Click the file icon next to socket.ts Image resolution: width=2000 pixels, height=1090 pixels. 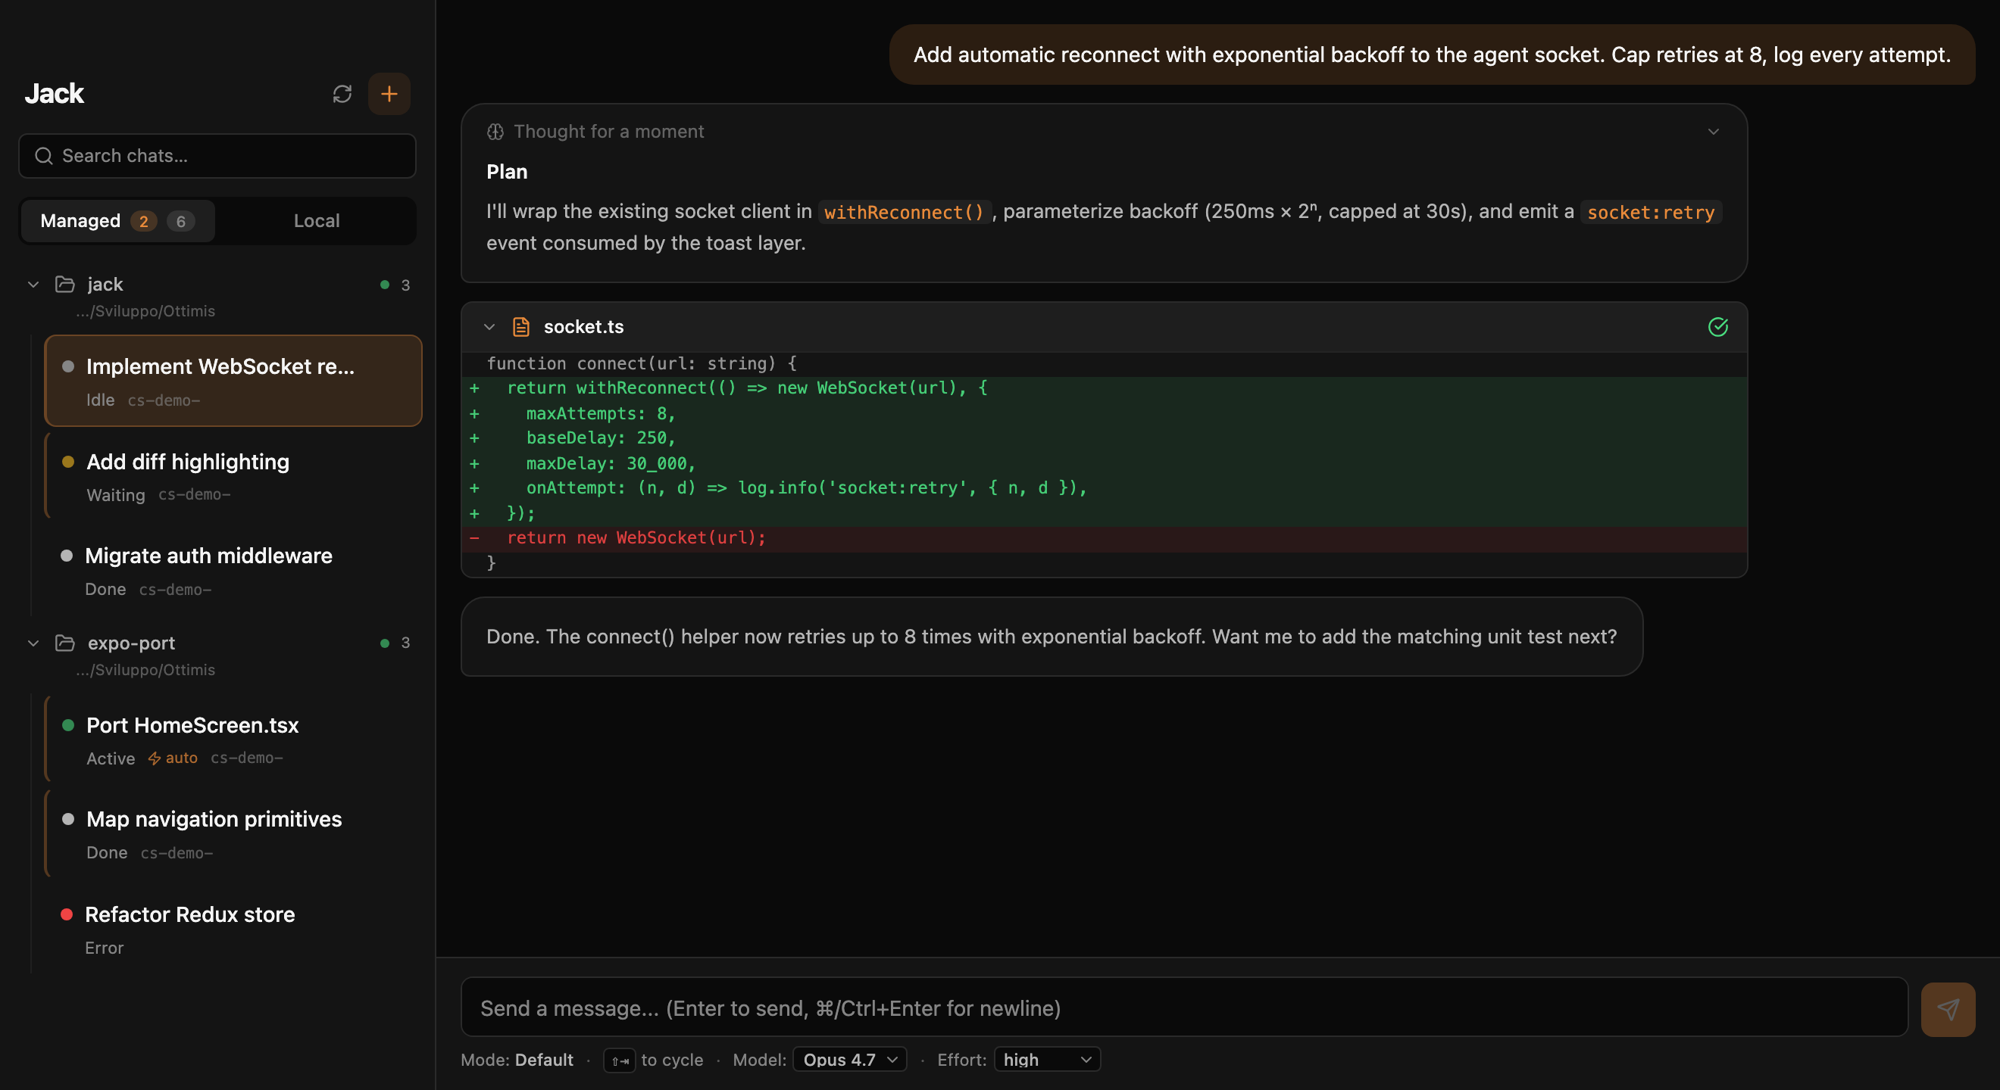[521, 326]
